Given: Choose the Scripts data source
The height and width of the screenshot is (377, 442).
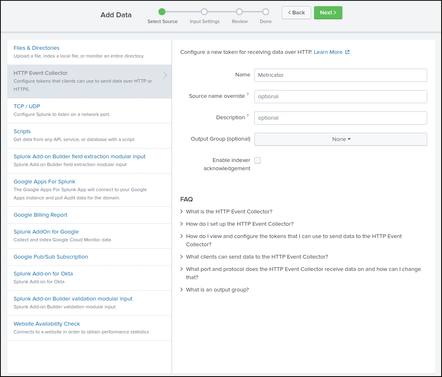Looking at the screenshot, I should [22, 132].
